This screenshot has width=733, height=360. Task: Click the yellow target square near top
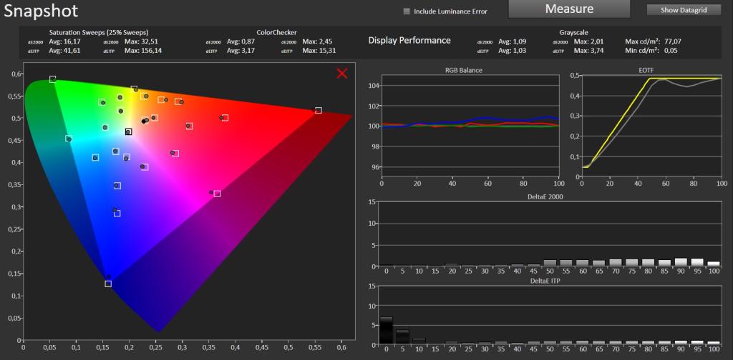click(x=134, y=89)
